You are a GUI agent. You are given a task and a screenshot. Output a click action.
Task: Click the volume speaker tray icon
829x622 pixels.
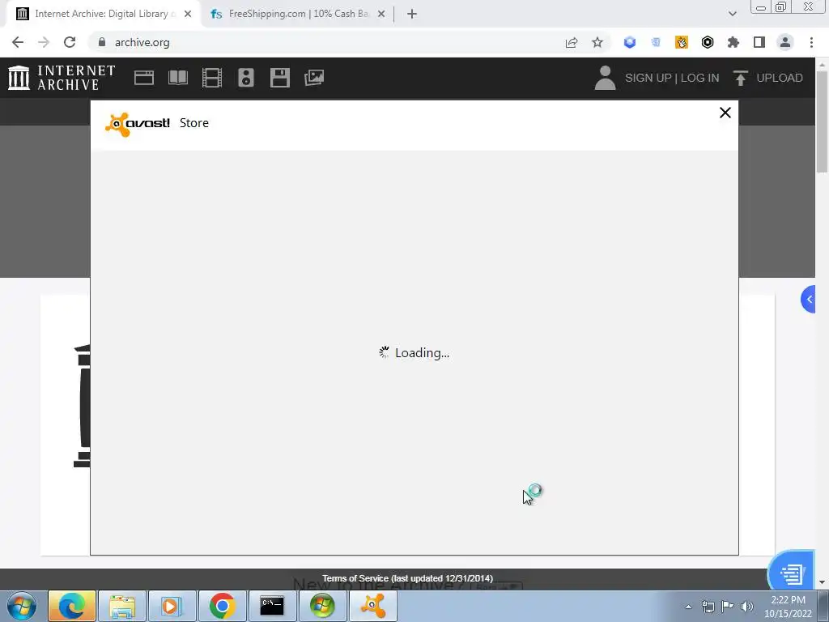click(747, 607)
